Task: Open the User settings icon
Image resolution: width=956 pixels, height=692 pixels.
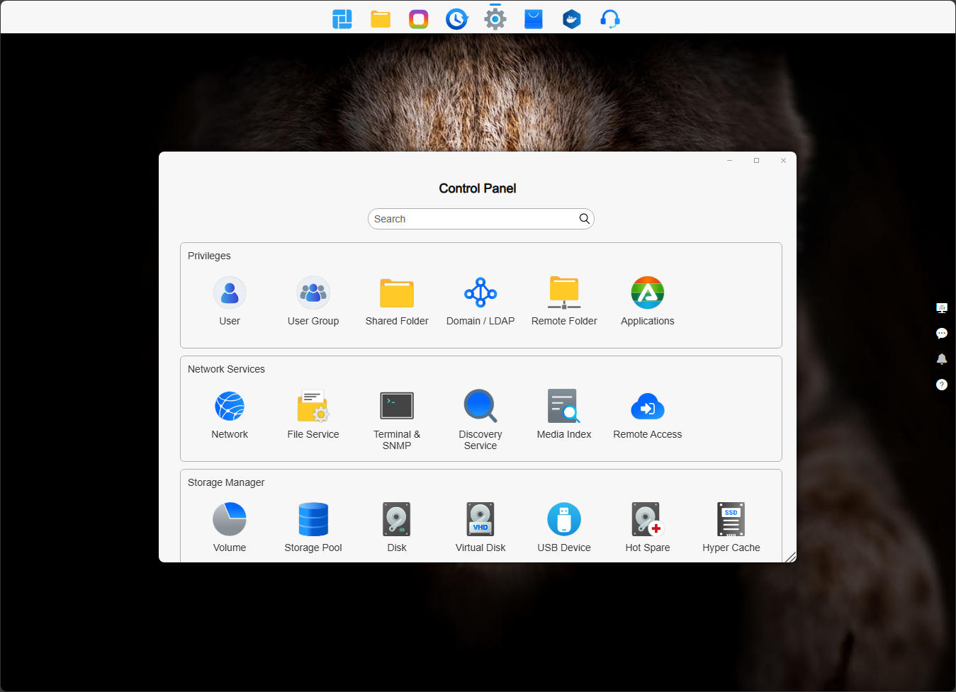Action: click(x=230, y=293)
